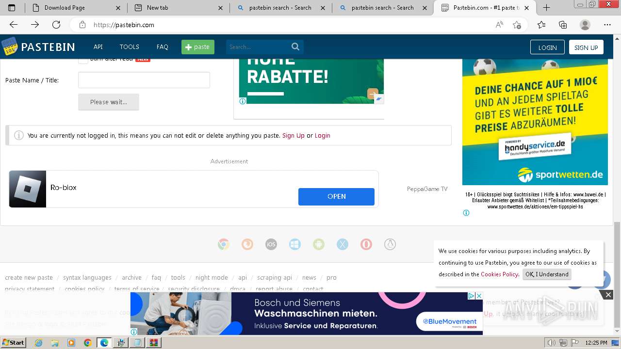Image resolution: width=621 pixels, height=349 pixels.
Task: Click the Chrome extension icon
Action: 224,244
